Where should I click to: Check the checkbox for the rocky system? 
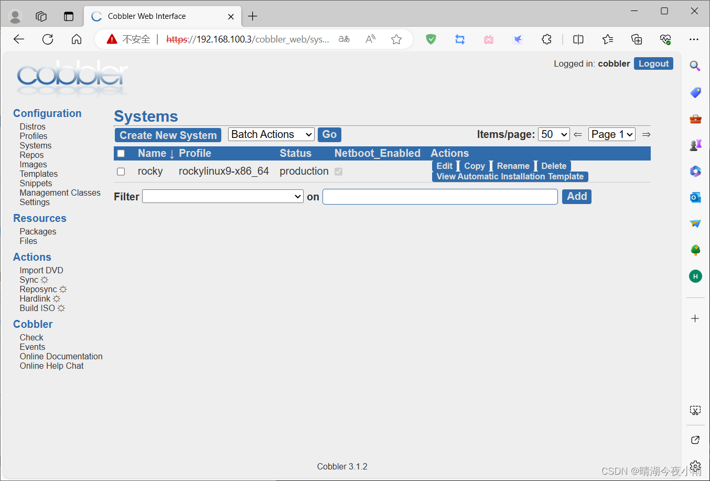(x=121, y=172)
